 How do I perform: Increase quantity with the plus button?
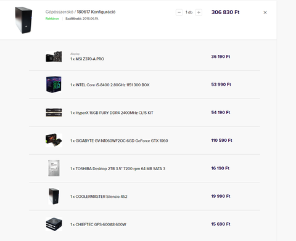199,12
